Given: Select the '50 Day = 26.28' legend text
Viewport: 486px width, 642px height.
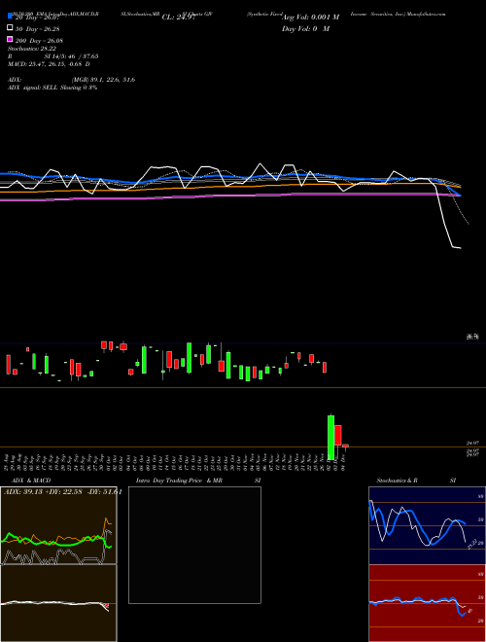Looking at the screenshot, I should point(37,29).
